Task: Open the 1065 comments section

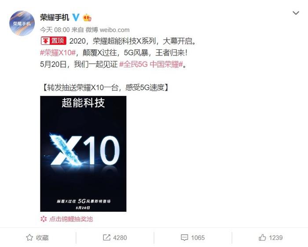Action: [x=193, y=238]
